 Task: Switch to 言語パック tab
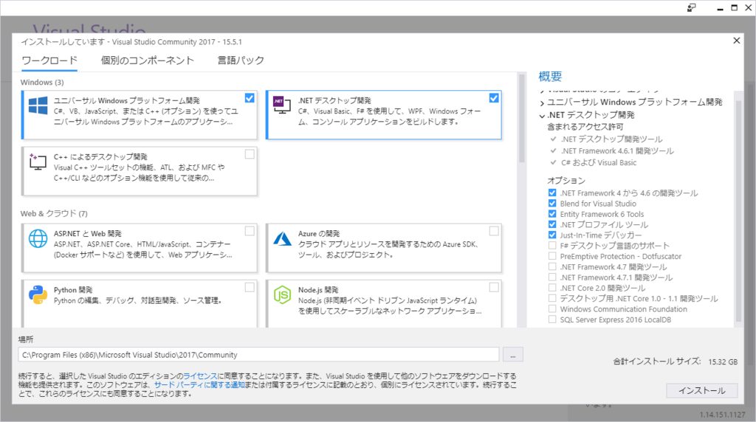241,60
